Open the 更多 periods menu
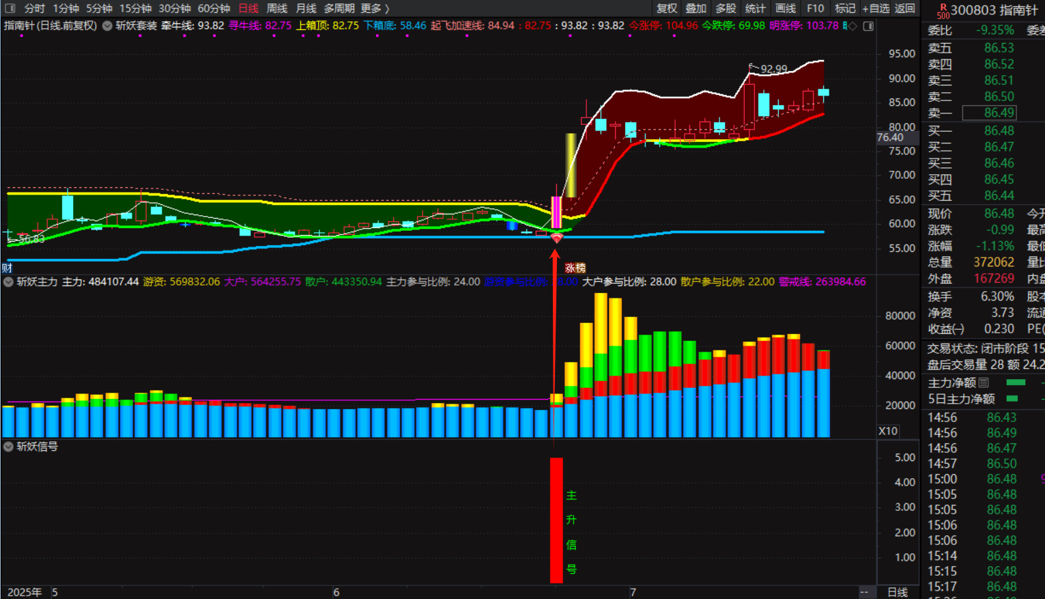Screen dimensions: 1045x599 [374, 8]
